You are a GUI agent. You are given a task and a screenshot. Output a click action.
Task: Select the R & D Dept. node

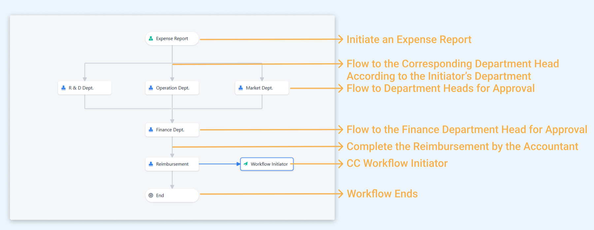(84, 88)
